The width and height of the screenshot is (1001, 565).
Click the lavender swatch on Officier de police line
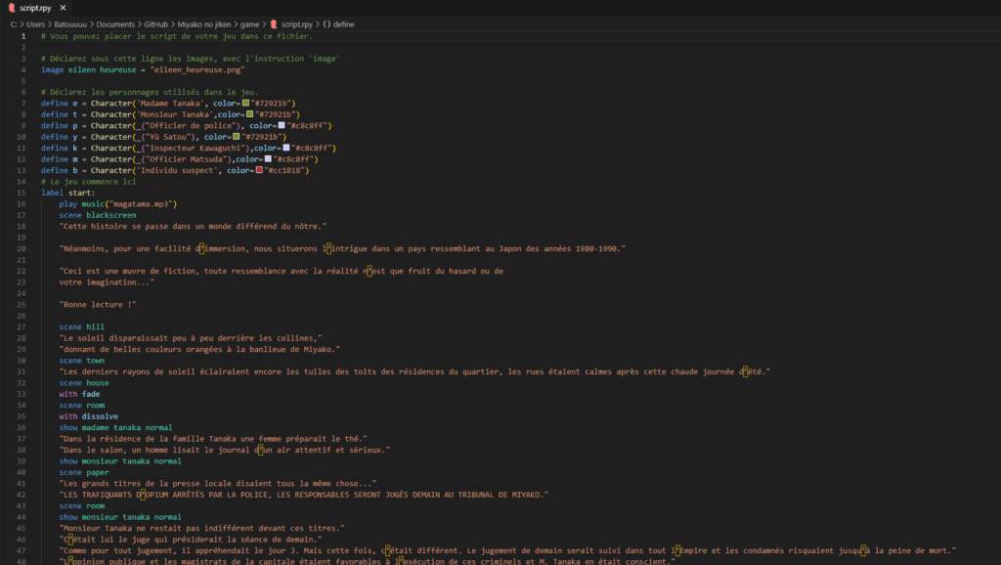283,125
